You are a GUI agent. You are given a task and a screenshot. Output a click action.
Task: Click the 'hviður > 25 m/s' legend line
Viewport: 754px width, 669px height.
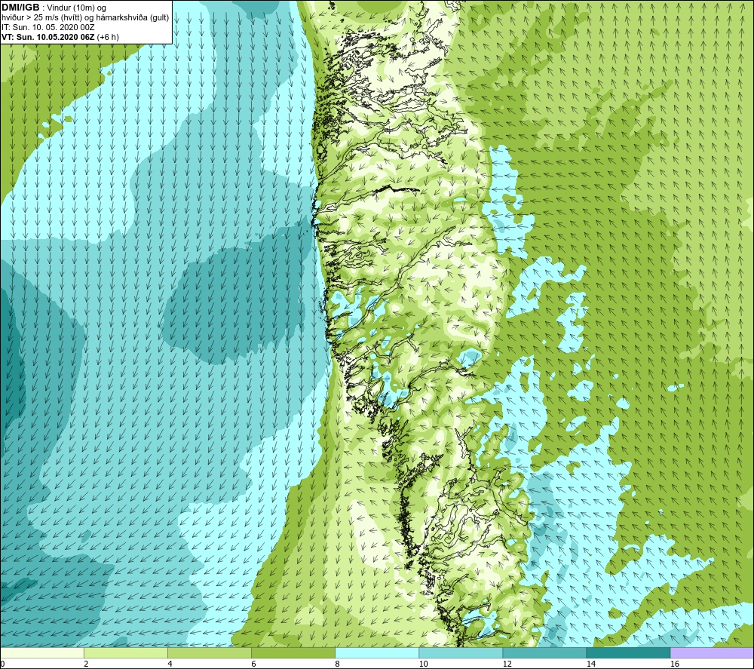coord(85,18)
